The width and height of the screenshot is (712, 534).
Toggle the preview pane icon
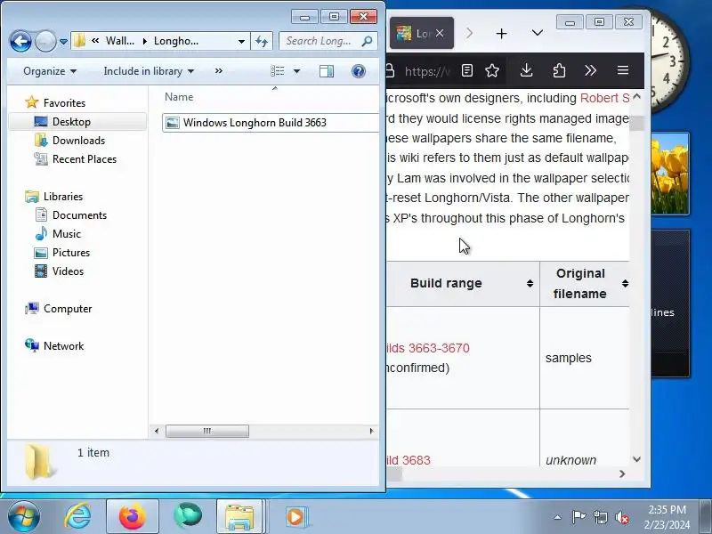pyautogui.click(x=327, y=71)
